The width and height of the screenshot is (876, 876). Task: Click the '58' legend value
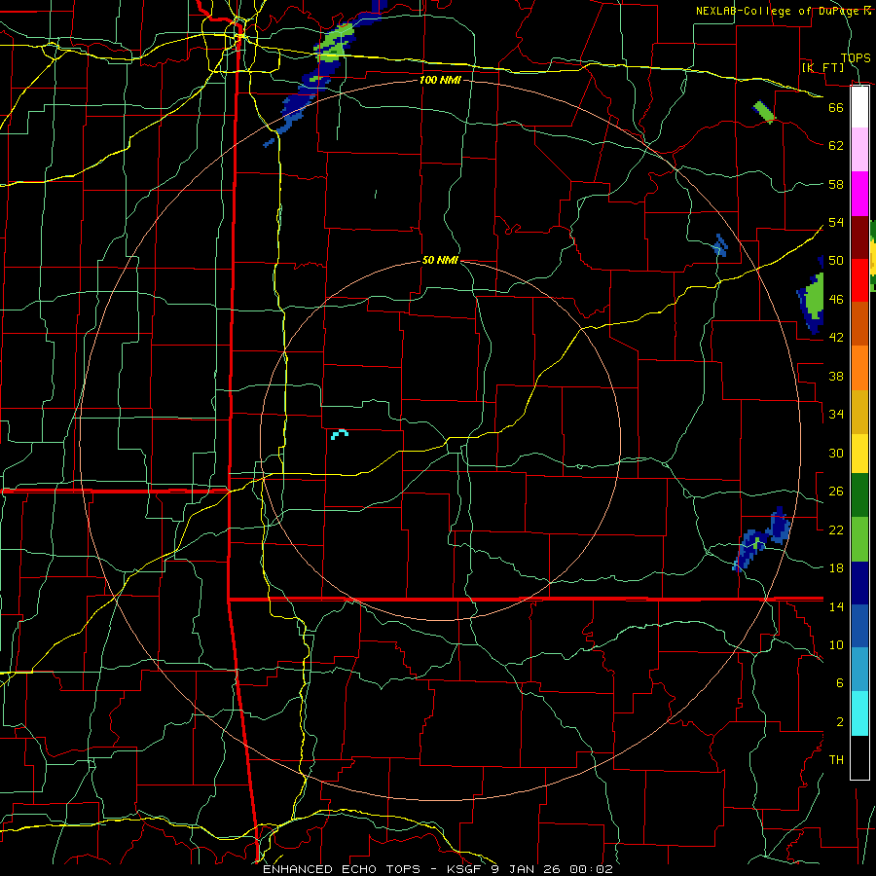pos(836,184)
